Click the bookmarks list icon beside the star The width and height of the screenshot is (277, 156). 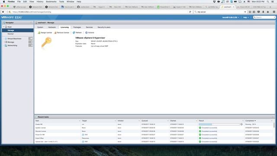pos(254,12)
